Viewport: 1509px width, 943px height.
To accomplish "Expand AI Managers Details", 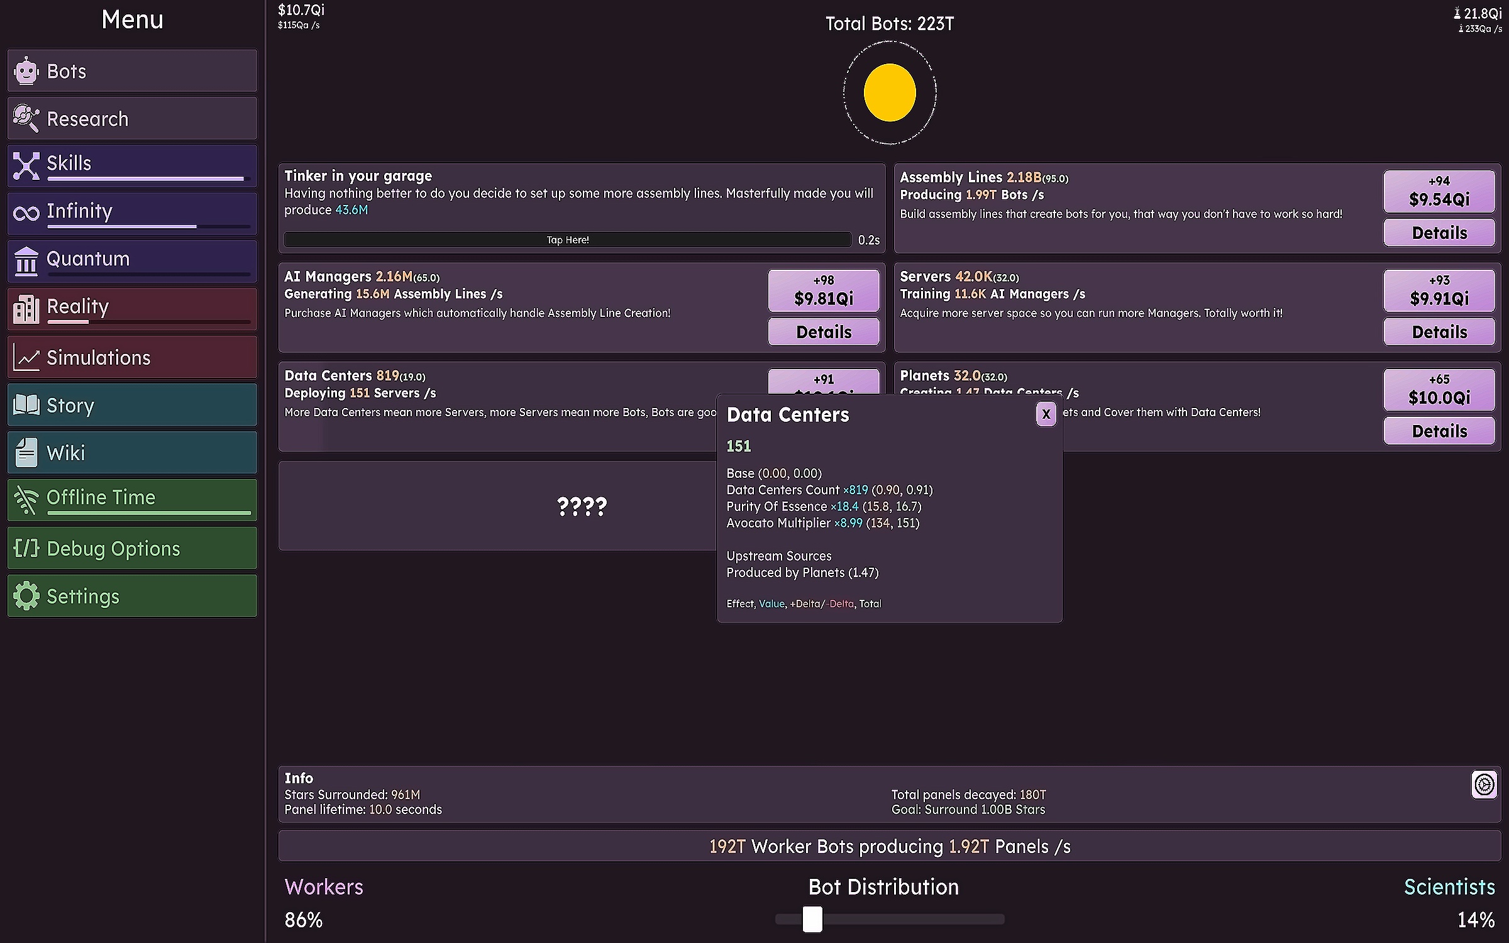I will (x=823, y=332).
